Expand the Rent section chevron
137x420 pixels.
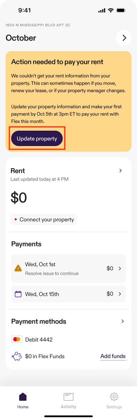click(x=121, y=171)
